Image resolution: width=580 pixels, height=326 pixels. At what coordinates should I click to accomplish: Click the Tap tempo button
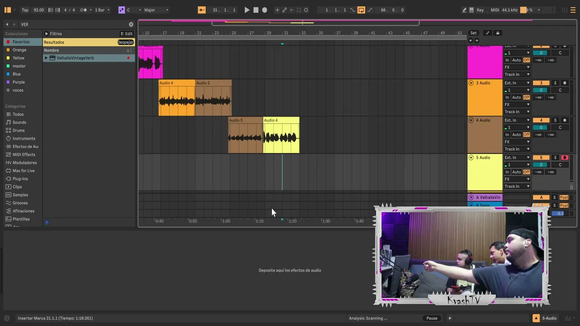click(25, 10)
